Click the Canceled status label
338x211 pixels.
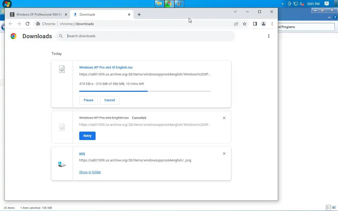139,118
